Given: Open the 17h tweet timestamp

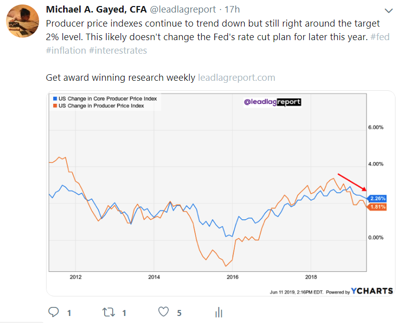Looking at the screenshot, I should coord(232,10).
